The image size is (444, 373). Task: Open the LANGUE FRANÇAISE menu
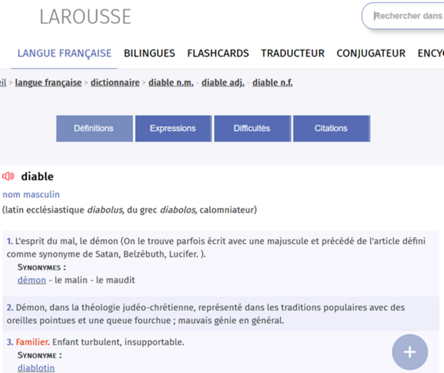[64, 53]
